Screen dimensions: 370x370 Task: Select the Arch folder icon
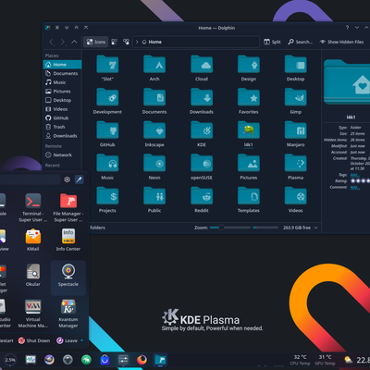154,65
